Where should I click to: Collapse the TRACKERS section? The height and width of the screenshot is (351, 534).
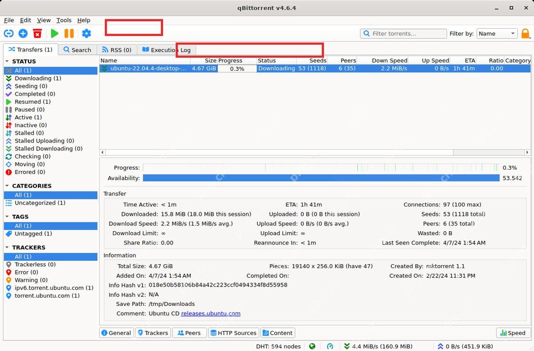pos(7,247)
